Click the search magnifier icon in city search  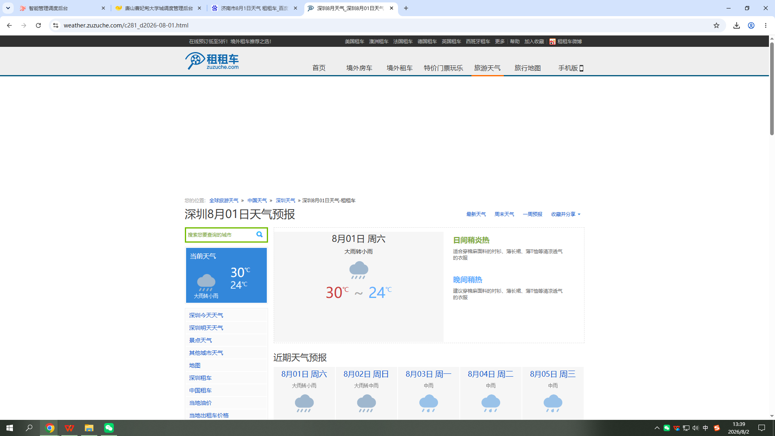pyautogui.click(x=260, y=235)
